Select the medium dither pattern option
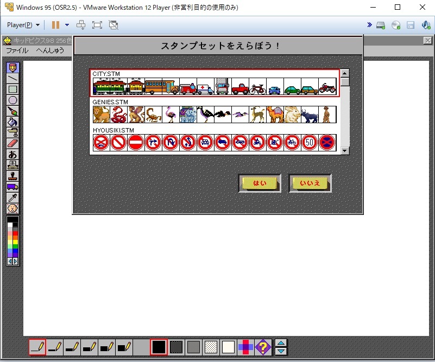The height and width of the screenshot is (362, 435). click(x=193, y=347)
